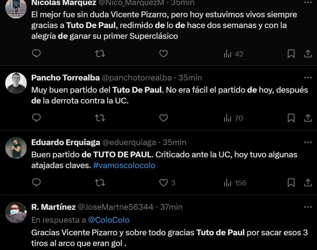Retweet Eduardo Erquiaga's tweet
The width and height of the screenshot is (317, 250).
pos(100,183)
